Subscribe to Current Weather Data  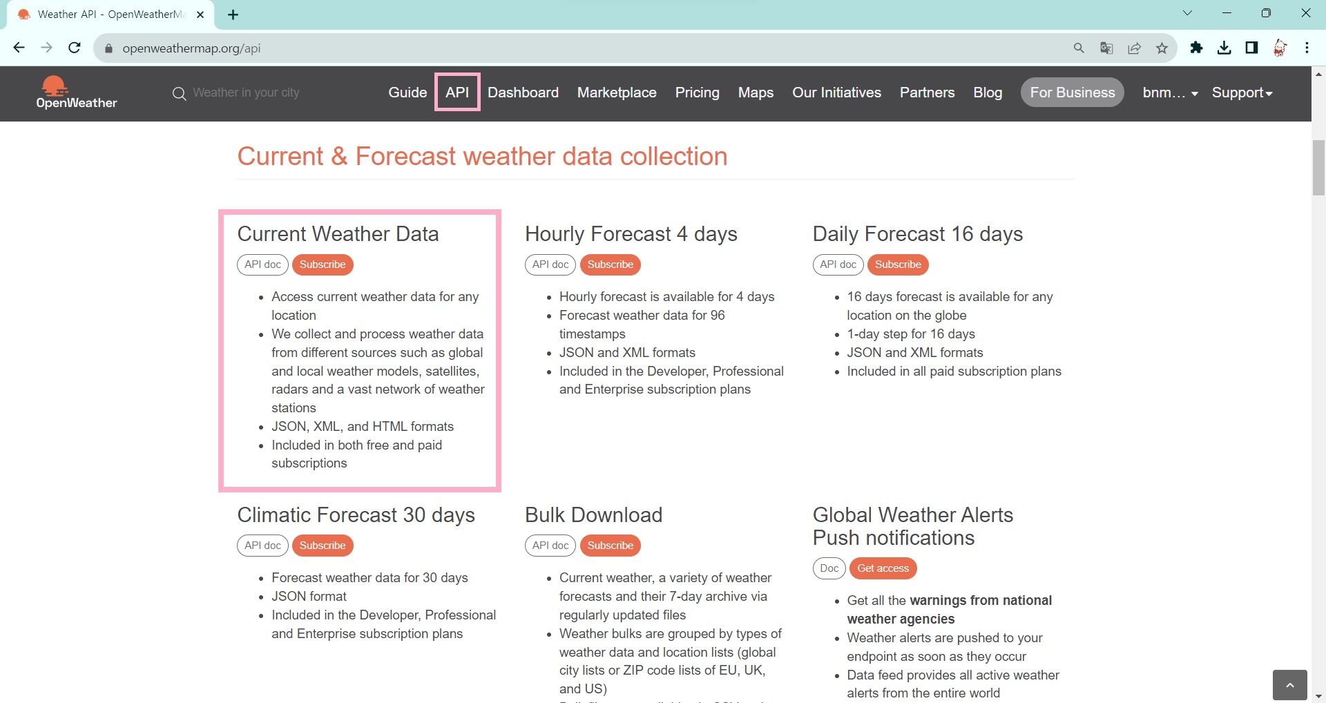(323, 264)
